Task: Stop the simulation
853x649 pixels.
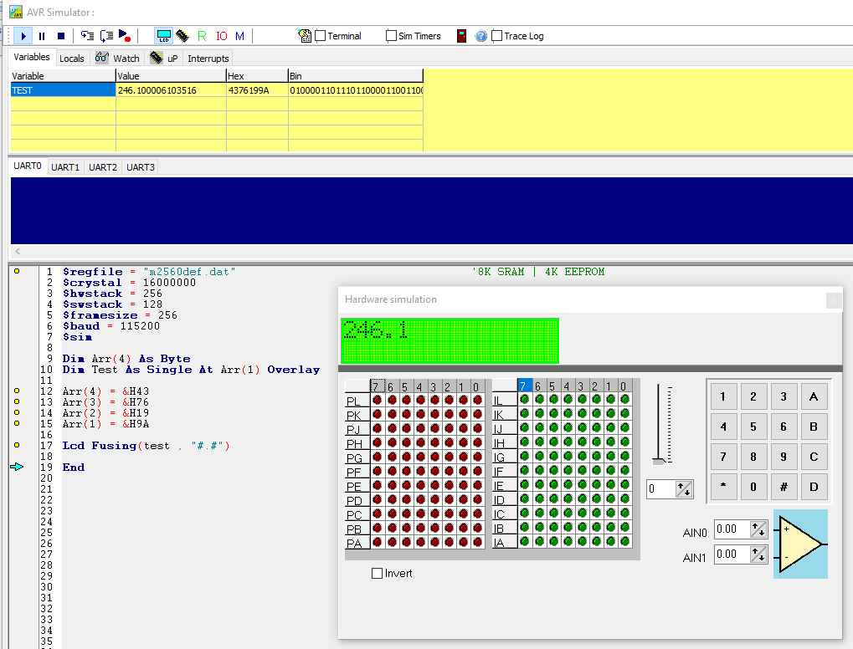Action: point(60,36)
